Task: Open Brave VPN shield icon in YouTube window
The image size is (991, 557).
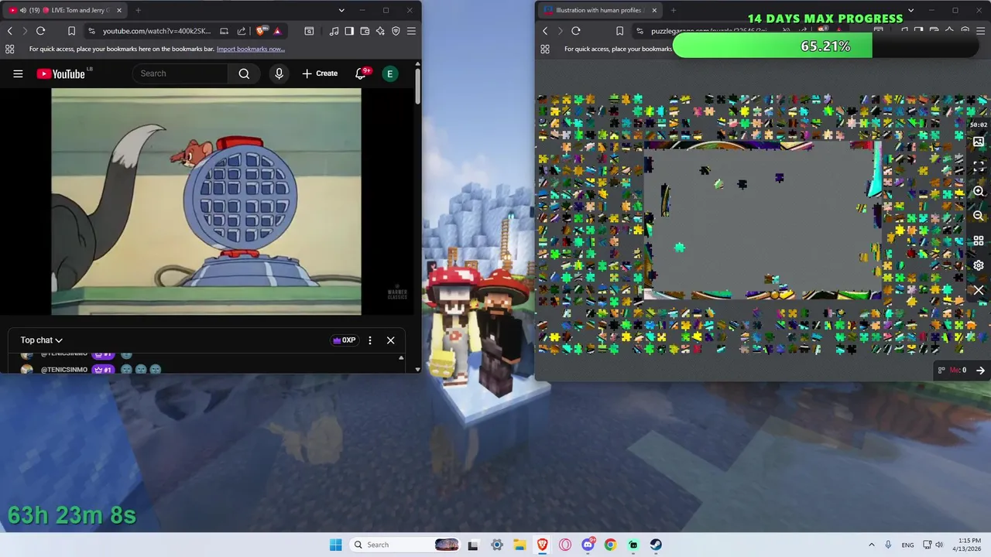Action: pyautogui.click(x=396, y=31)
